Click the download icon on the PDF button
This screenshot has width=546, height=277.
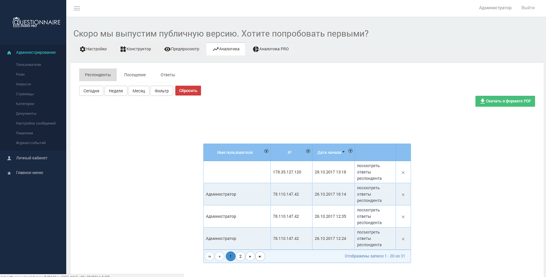coord(482,101)
